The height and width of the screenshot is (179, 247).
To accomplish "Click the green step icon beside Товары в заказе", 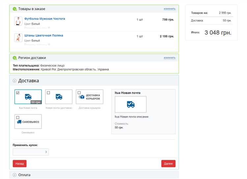I will point(14,9).
